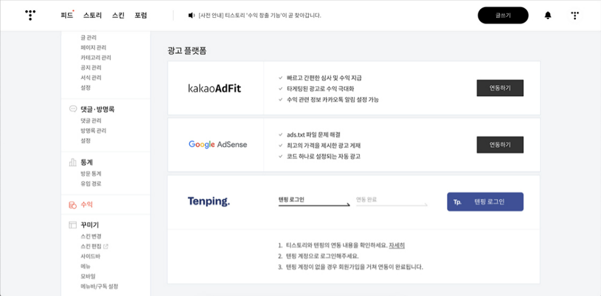The image size is (601, 296).
Task: Open the 꾸미기 section heading
Action: click(x=90, y=225)
